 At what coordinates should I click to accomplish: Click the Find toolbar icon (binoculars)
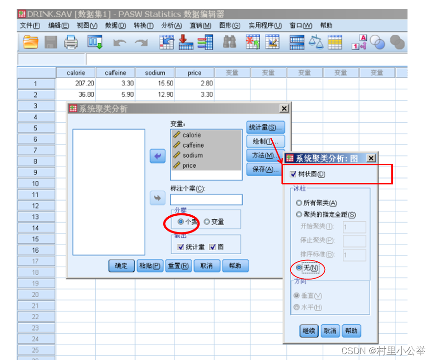click(x=229, y=43)
